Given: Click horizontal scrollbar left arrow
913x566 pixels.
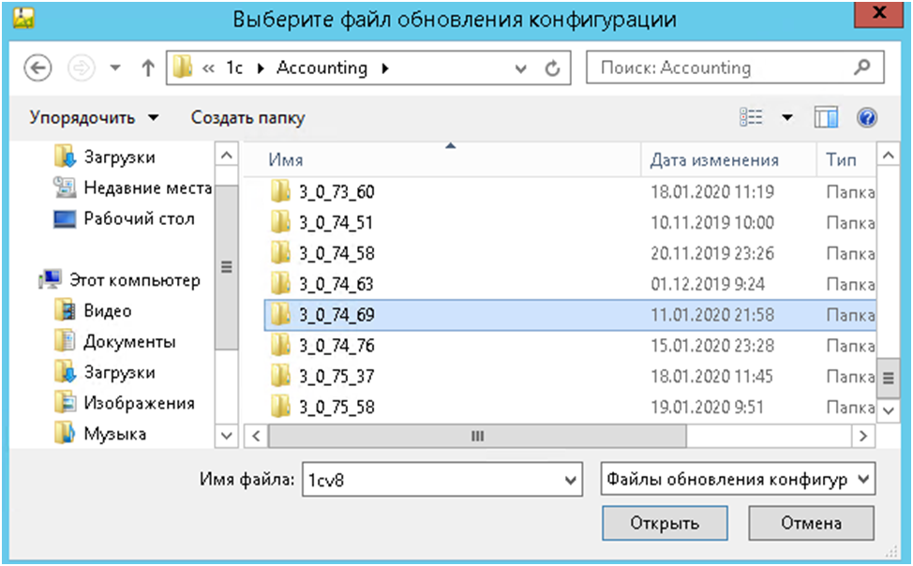Looking at the screenshot, I should [x=256, y=436].
